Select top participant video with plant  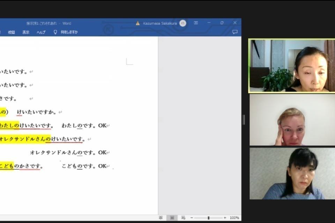291,66
